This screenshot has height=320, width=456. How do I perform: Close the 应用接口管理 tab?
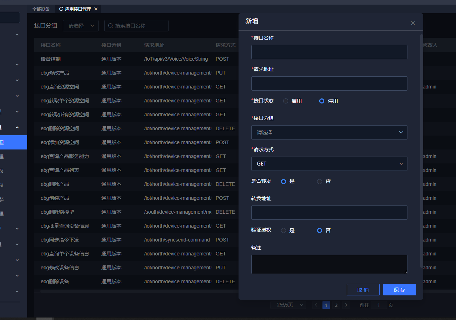pos(96,9)
